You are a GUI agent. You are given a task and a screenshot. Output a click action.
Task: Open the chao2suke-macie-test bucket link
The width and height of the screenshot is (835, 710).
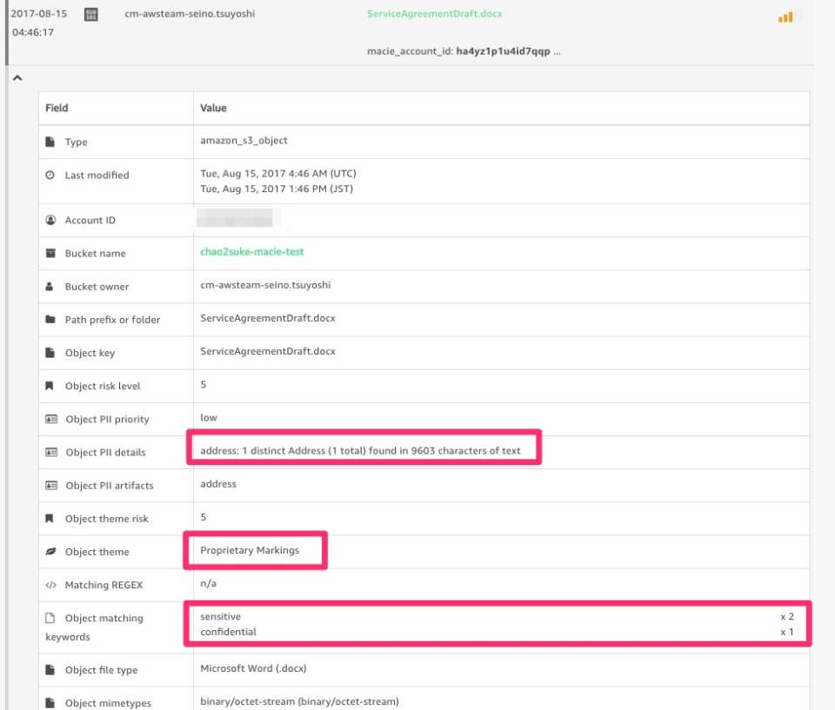tap(251, 252)
